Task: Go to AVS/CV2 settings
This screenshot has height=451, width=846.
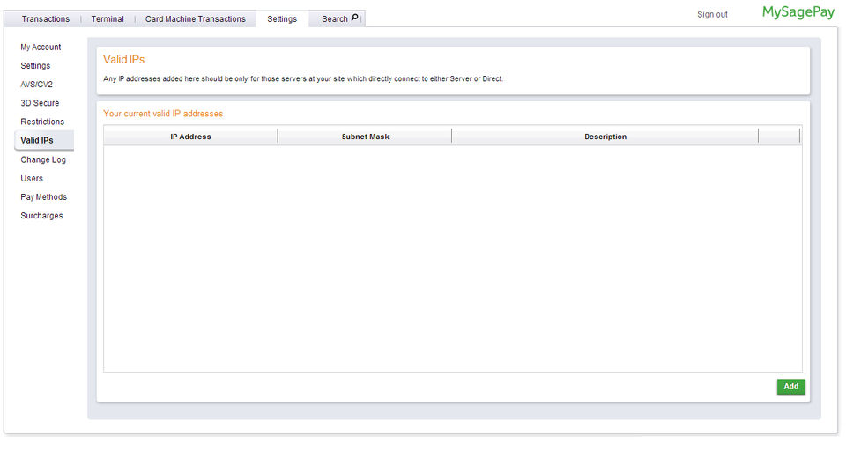Action: (x=37, y=85)
